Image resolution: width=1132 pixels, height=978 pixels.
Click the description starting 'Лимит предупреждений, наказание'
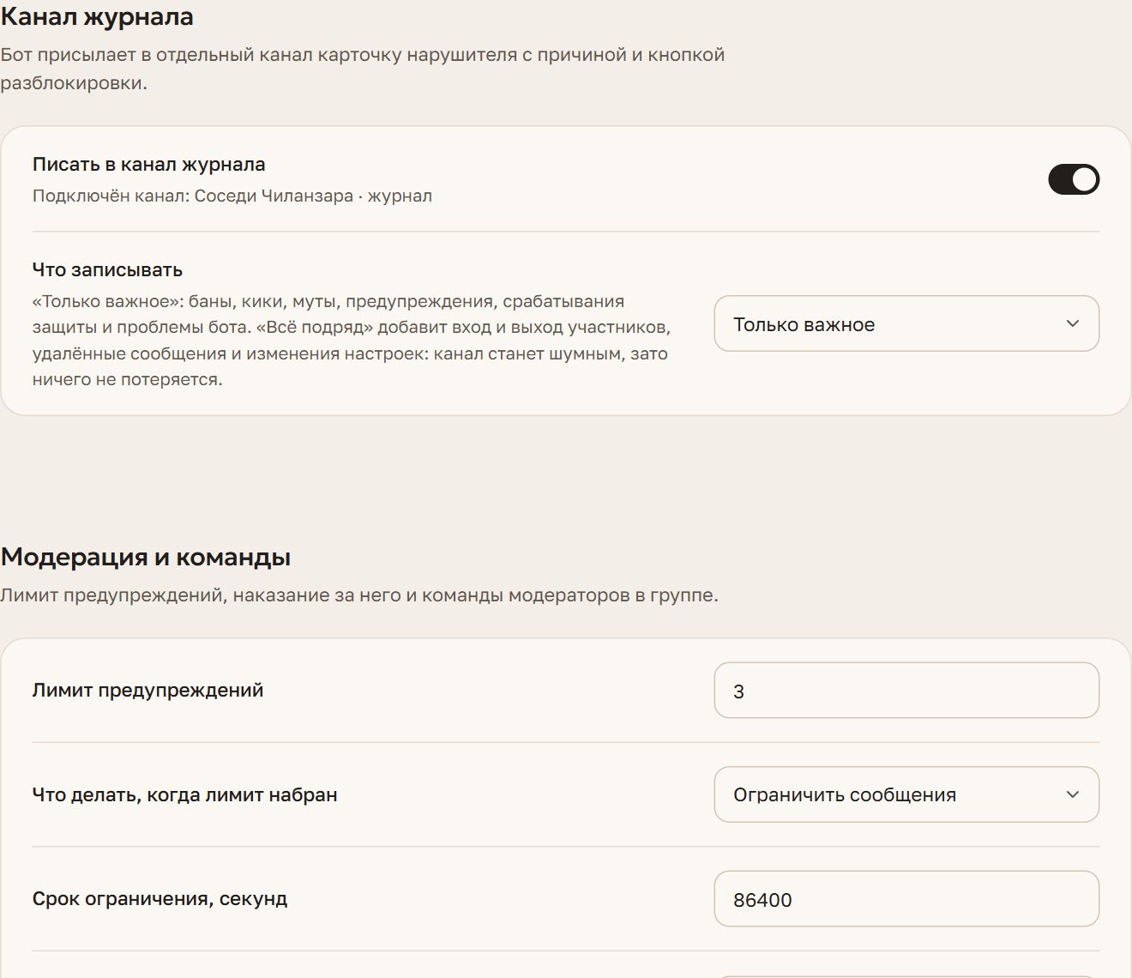click(359, 595)
